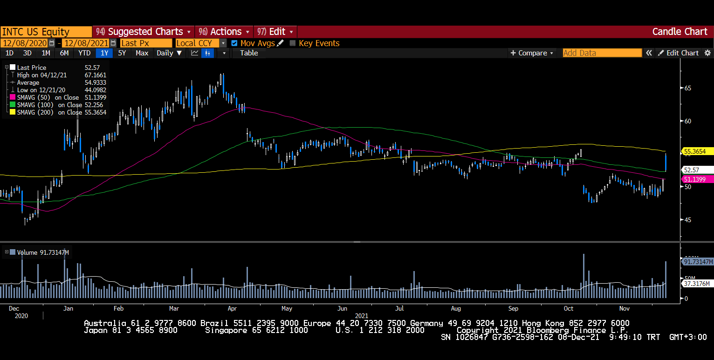Click the Last Px field
Screen dimensions: 714x360
click(146, 43)
